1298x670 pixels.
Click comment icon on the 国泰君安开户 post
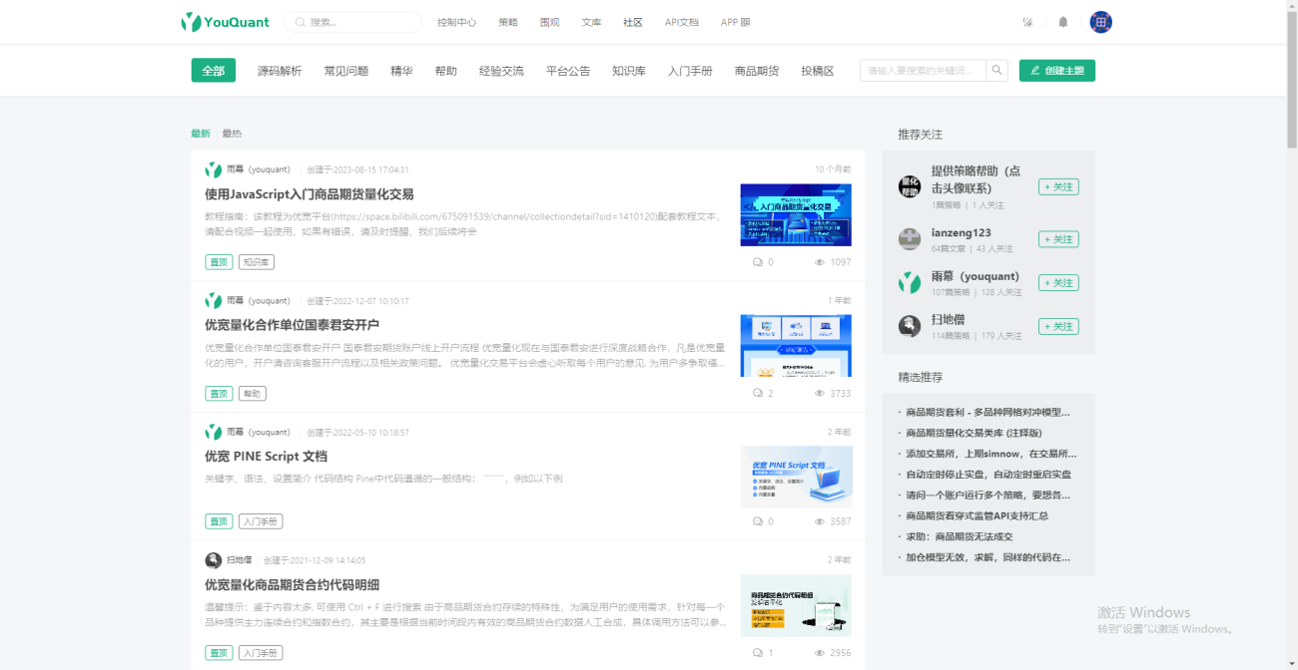point(758,394)
